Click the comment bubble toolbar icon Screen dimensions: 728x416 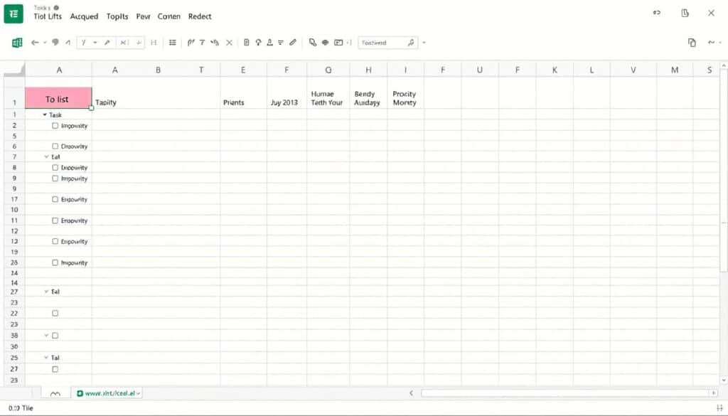pyautogui.click(x=55, y=42)
